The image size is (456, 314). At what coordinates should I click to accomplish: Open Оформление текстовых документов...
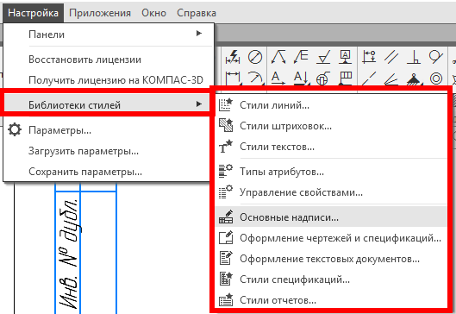point(331,259)
